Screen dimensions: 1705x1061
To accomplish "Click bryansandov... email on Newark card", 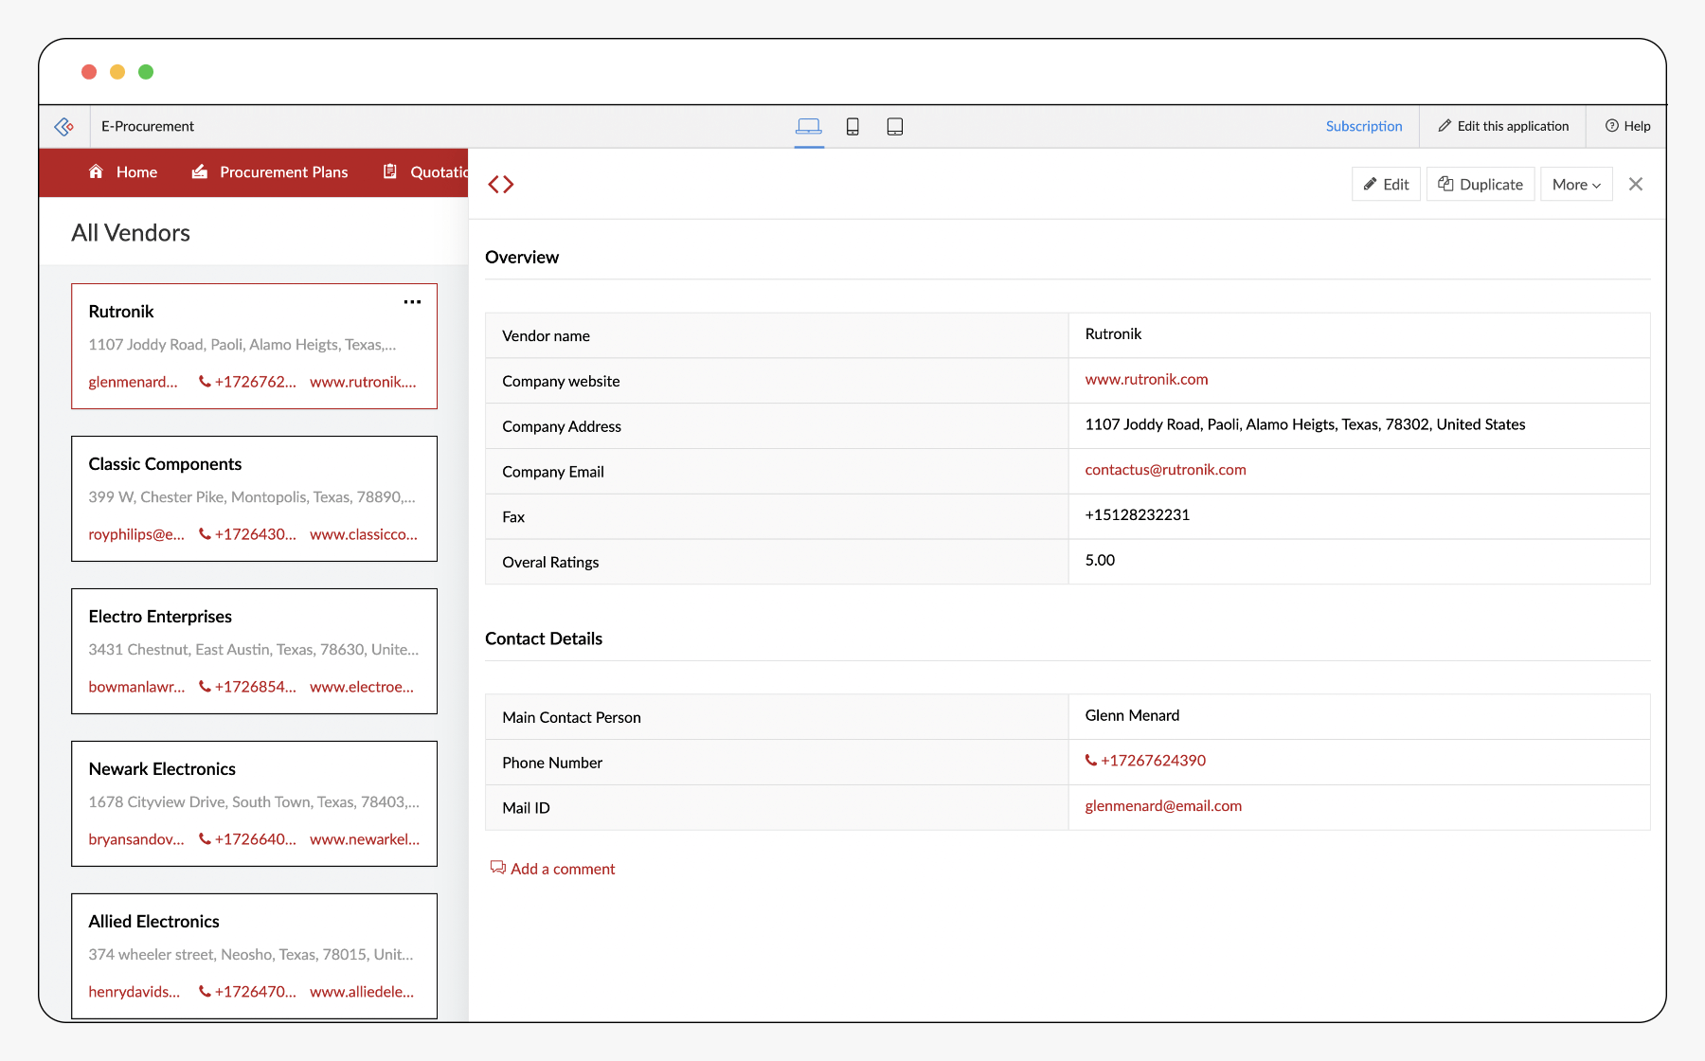I will click(136, 839).
